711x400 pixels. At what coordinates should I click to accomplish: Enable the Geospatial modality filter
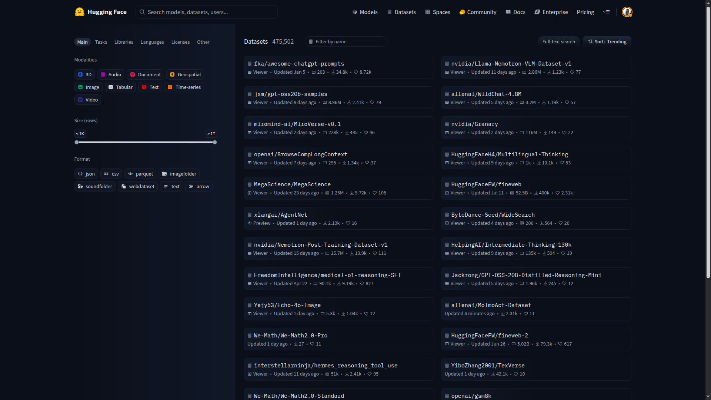pos(185,74)
